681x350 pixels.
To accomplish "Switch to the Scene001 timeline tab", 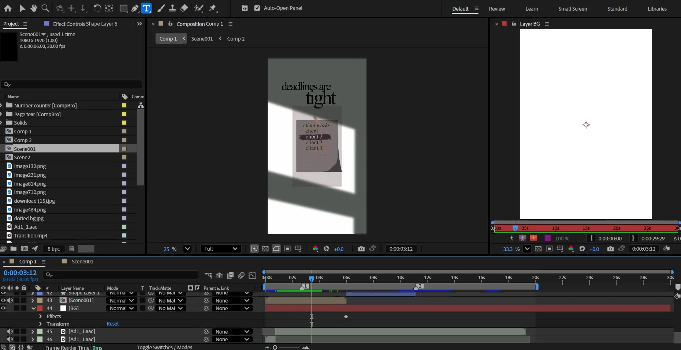I will click(x=82, y=262).
